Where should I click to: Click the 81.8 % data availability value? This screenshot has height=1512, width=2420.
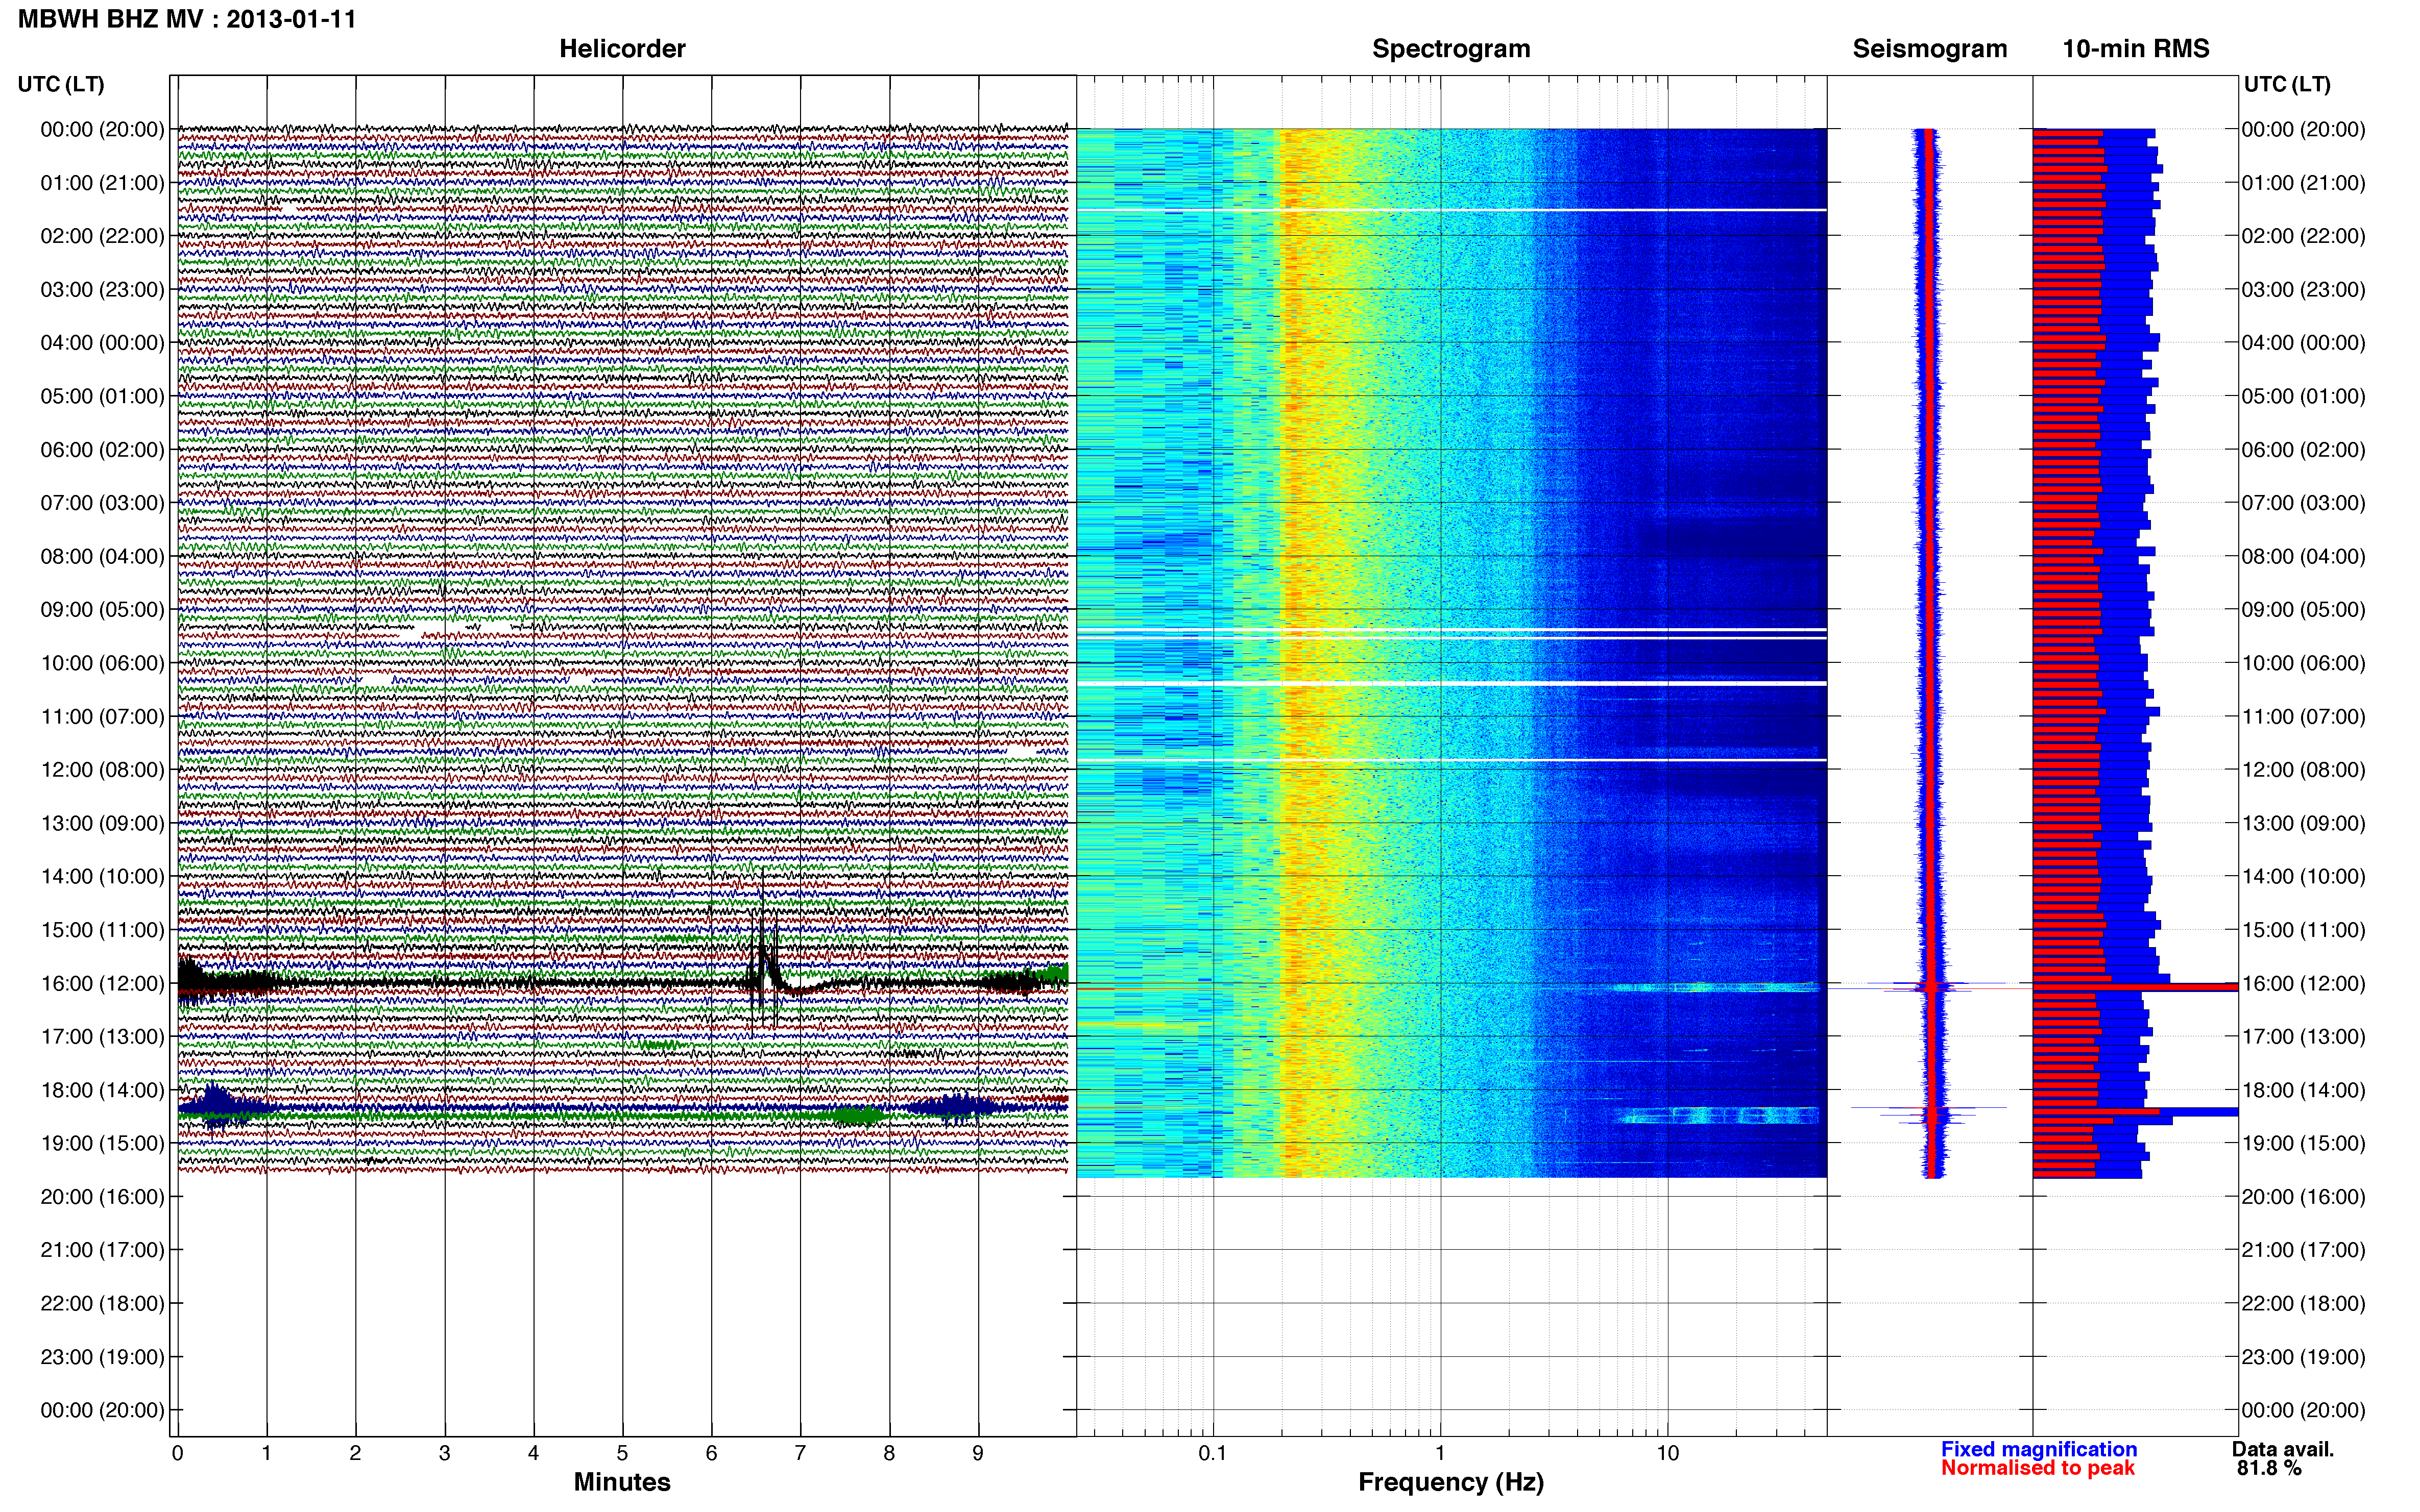tap(2270, 1468)
